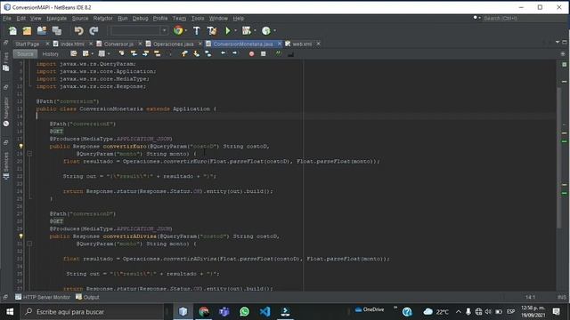
Task: Shift the selected line right
Action: click(234, 53)
